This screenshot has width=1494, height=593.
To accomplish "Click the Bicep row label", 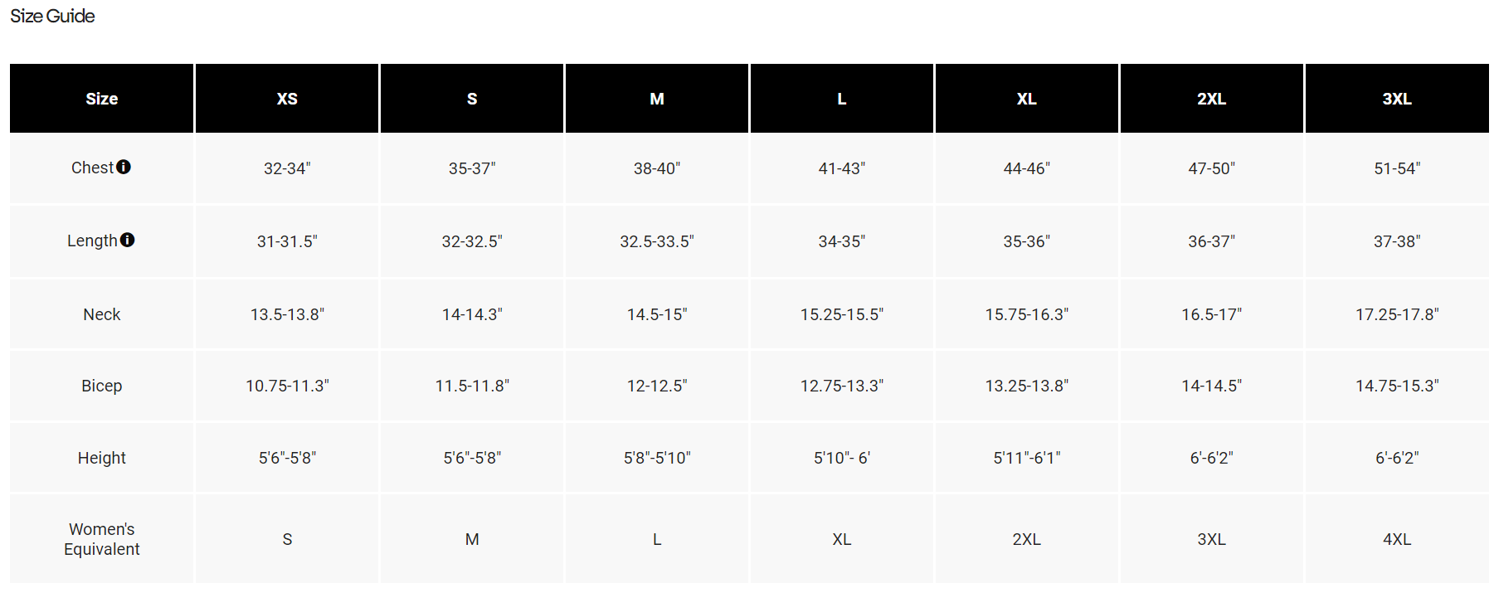I will click(102, 386).
